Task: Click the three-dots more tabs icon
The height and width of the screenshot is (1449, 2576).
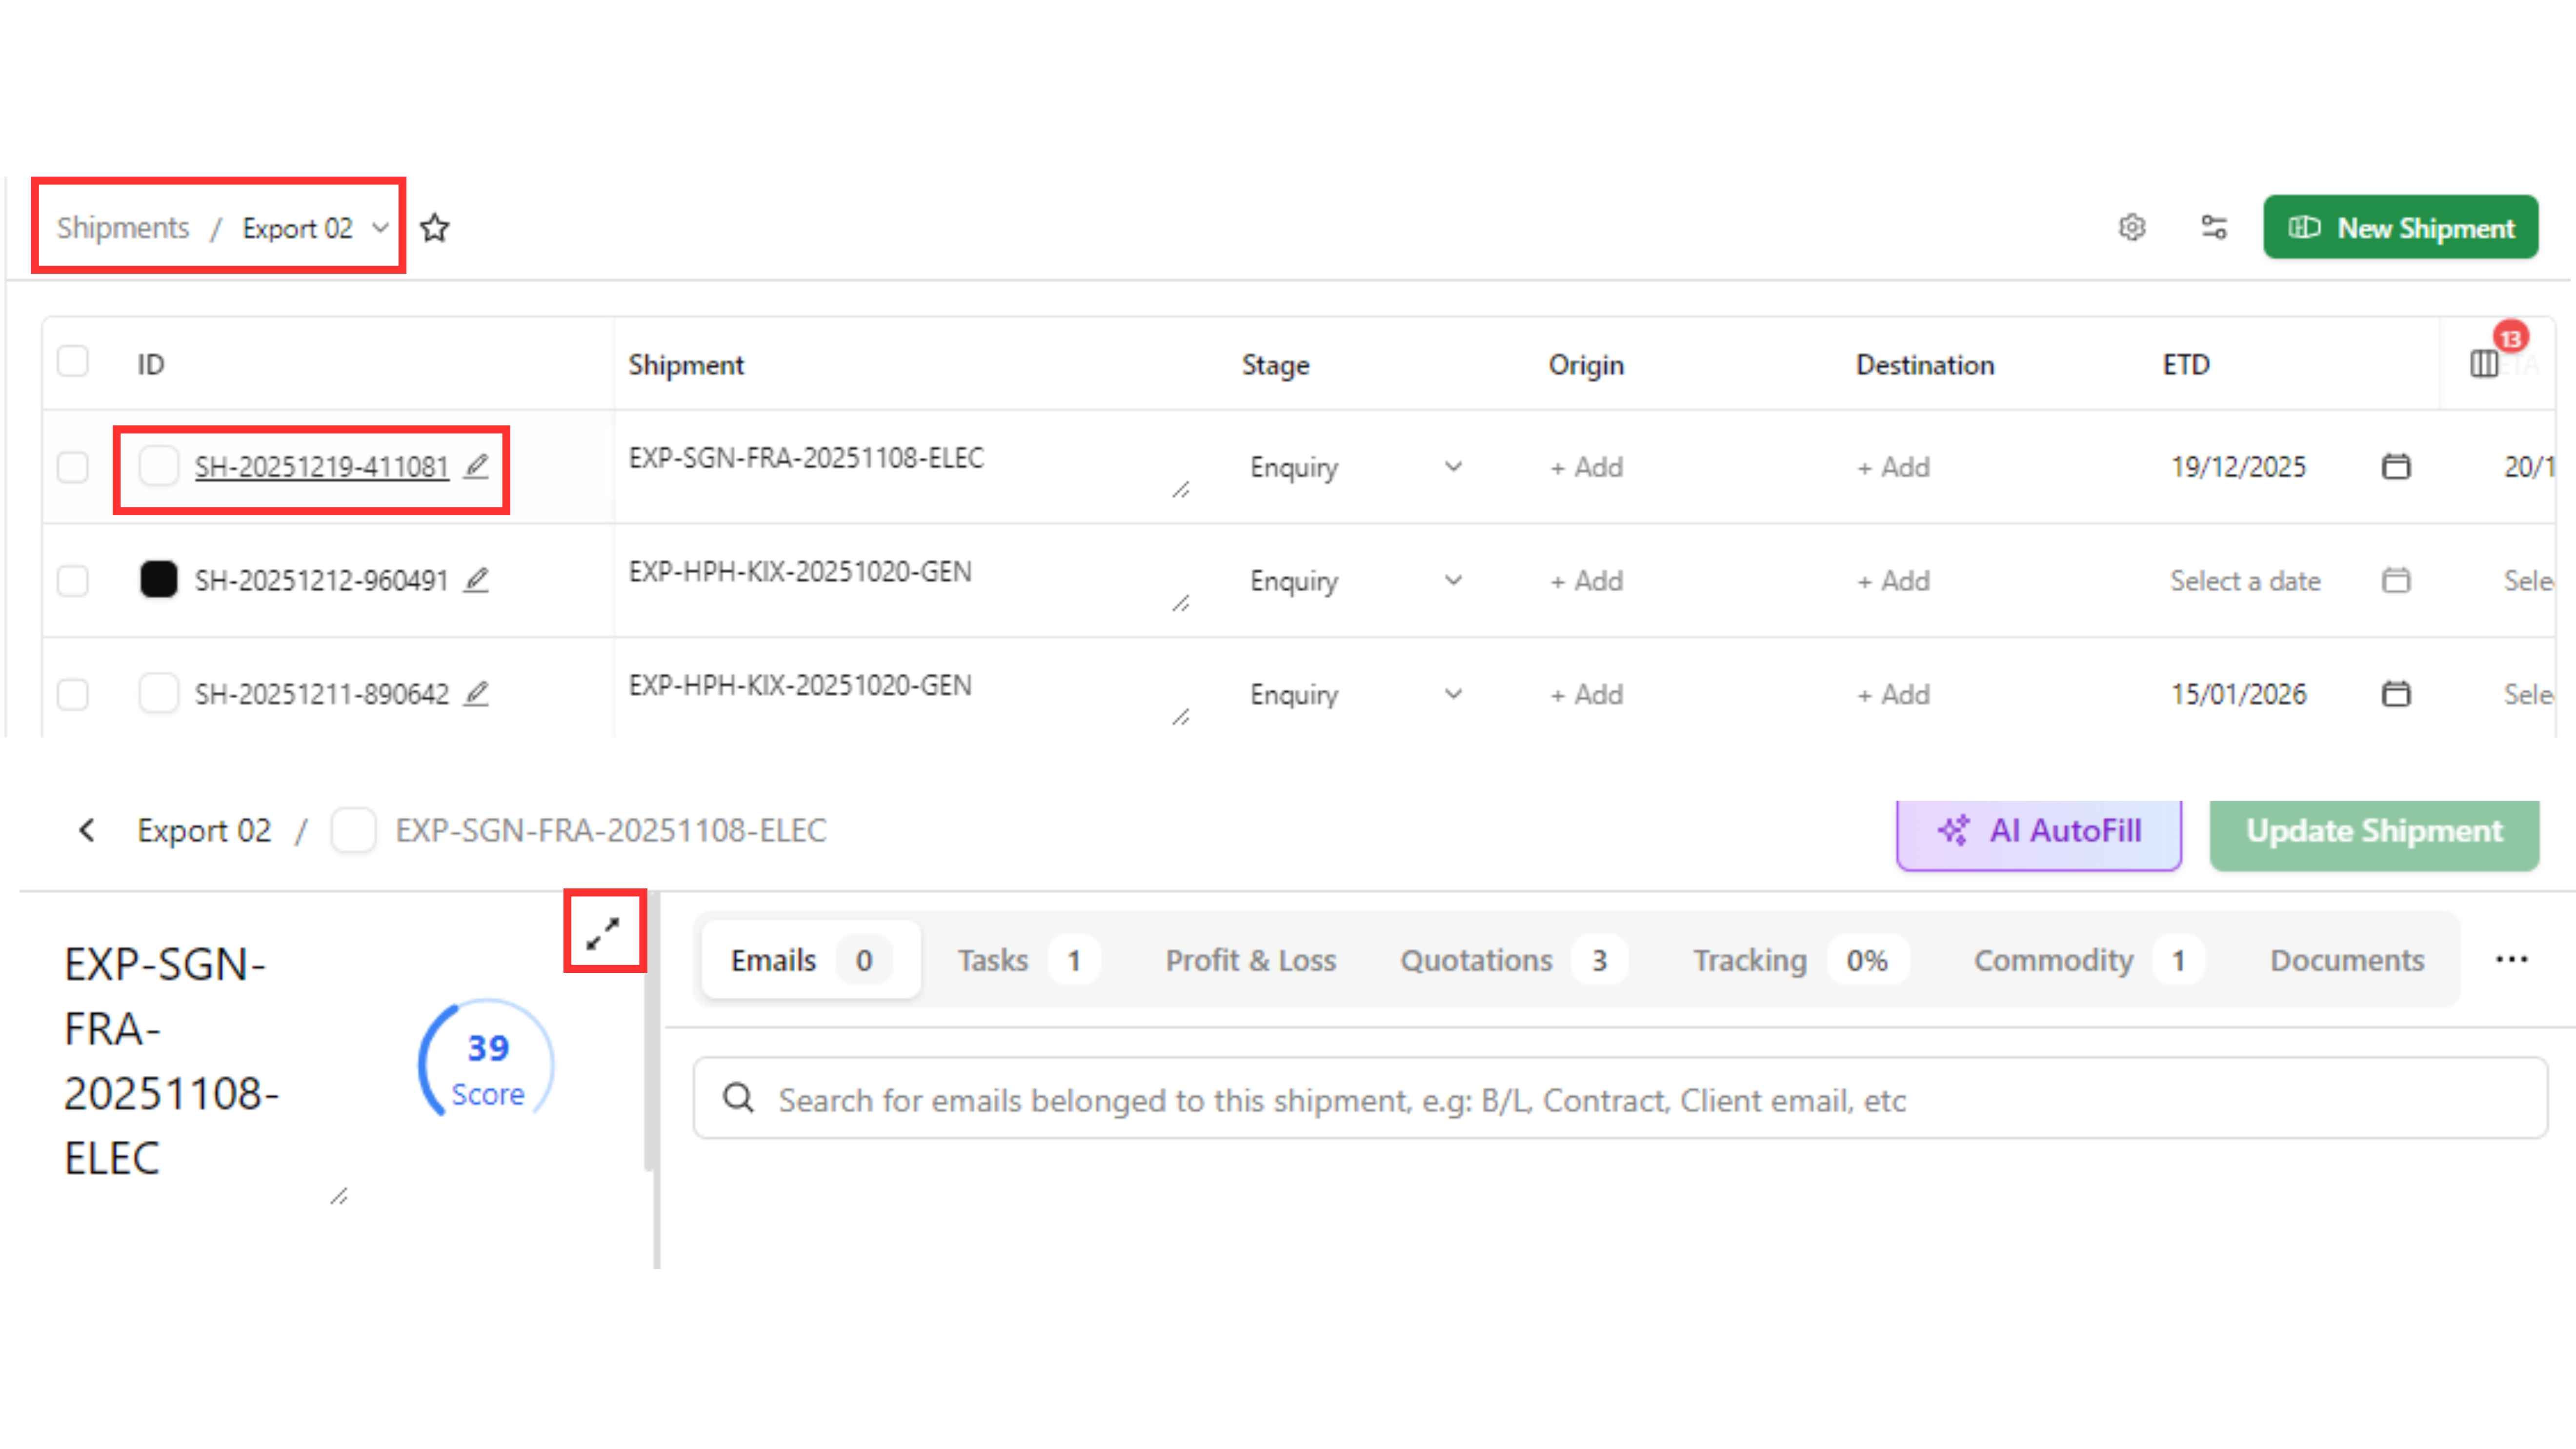Action: coord(2511,960)
